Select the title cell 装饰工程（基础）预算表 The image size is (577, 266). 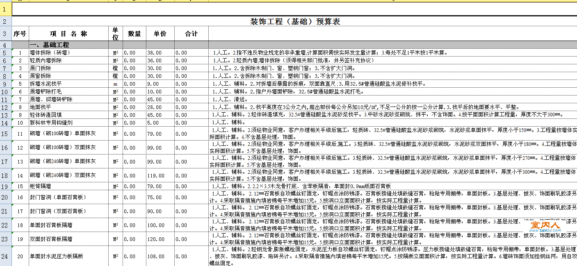pyautogui.click(x=294, y=22)
